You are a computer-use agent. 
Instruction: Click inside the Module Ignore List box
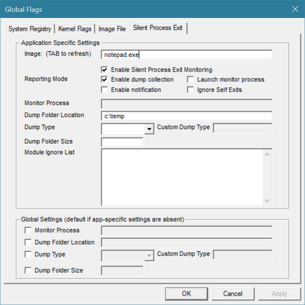[x=182, y=177]
